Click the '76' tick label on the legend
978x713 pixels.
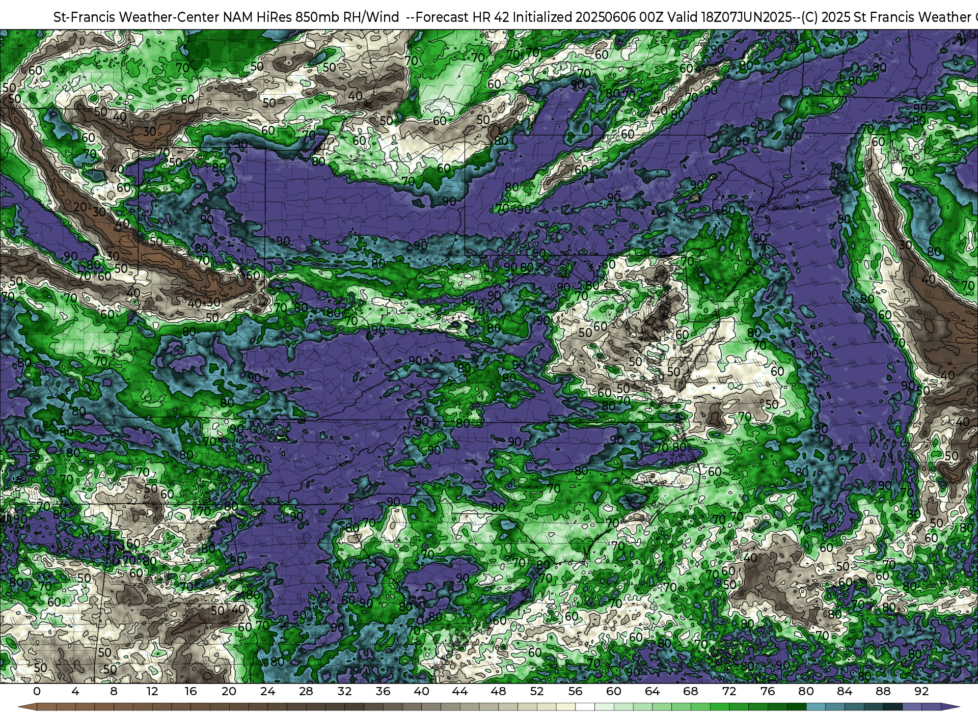coord(768,691)
